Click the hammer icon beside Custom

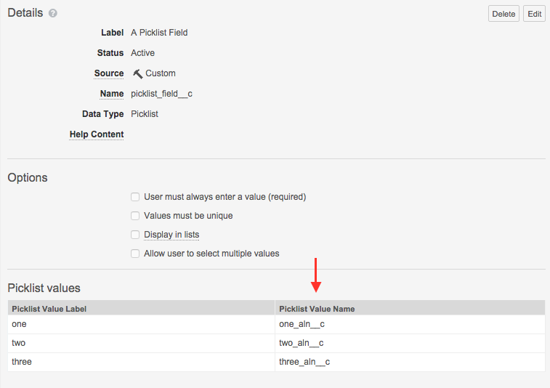coord(137,73)
